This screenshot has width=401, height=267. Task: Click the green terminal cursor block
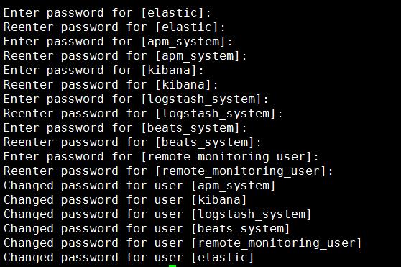tap(172, 266)
